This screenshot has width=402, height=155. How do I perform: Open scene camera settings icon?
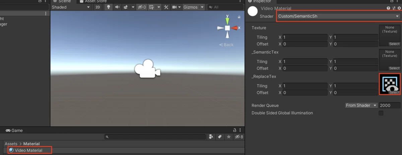175,7
